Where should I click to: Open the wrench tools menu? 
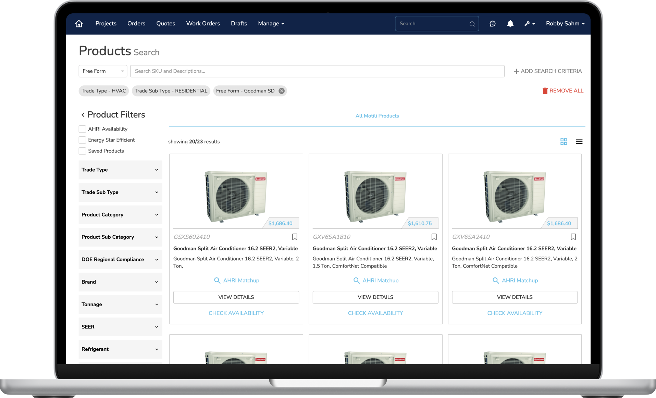tap(530, 24)
